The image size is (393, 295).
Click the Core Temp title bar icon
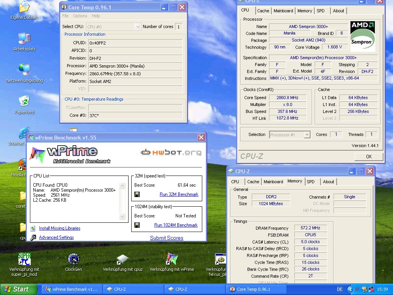pos(64,7)
